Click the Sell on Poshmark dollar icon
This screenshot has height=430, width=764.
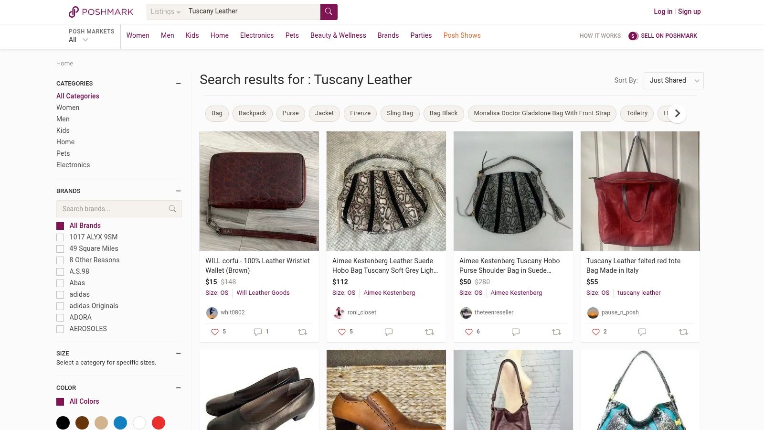click(x=633, y=35)
